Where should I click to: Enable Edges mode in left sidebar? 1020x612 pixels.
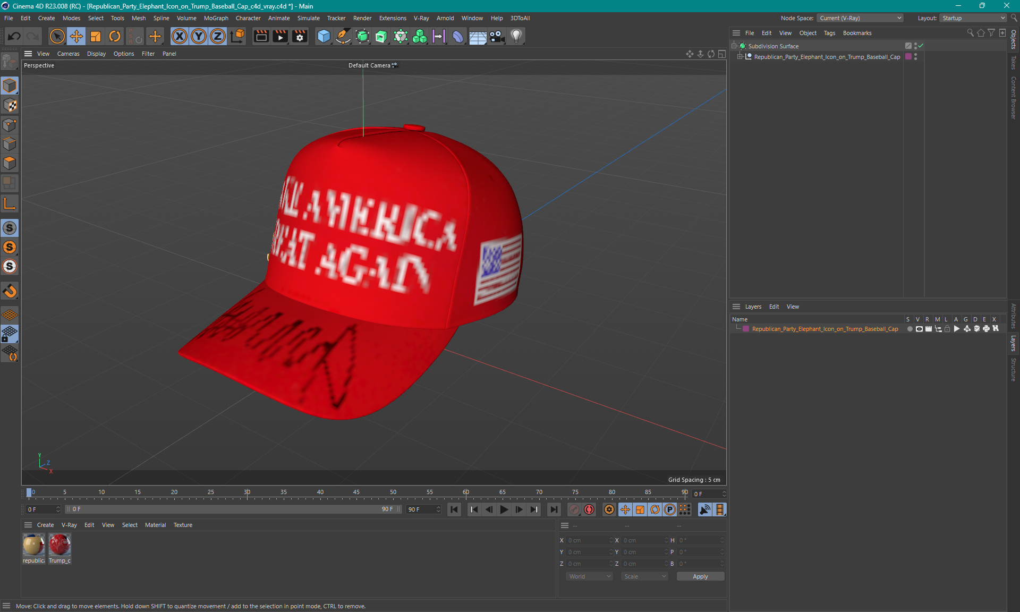pos(10,144)
